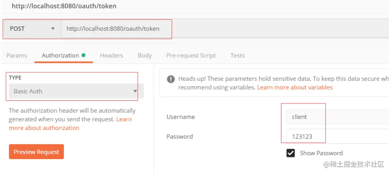The image size is (390, 174).
Task: Open Learn more about variables link
Action: tap(295, 87)
